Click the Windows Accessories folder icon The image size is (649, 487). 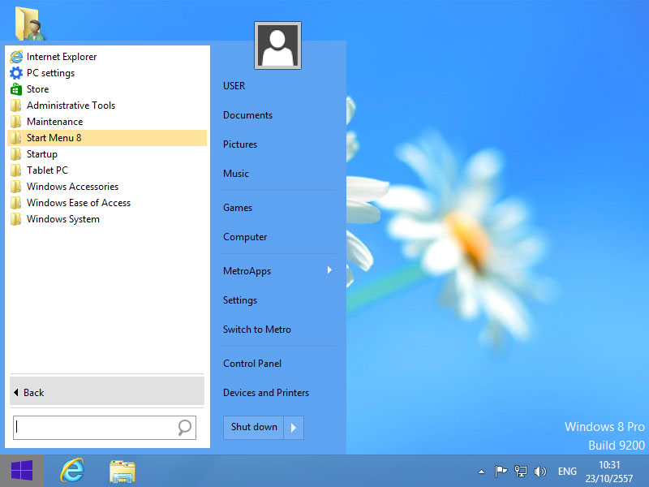click(16, 187)
